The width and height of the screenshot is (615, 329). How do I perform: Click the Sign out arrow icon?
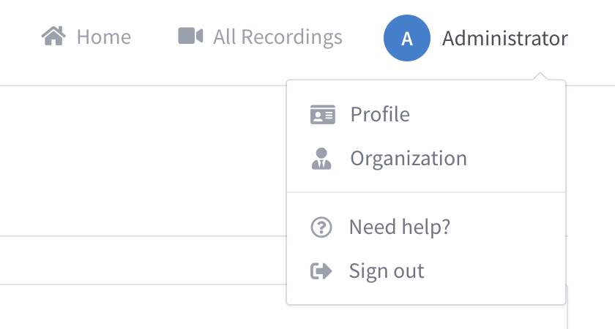pos(321,271)
